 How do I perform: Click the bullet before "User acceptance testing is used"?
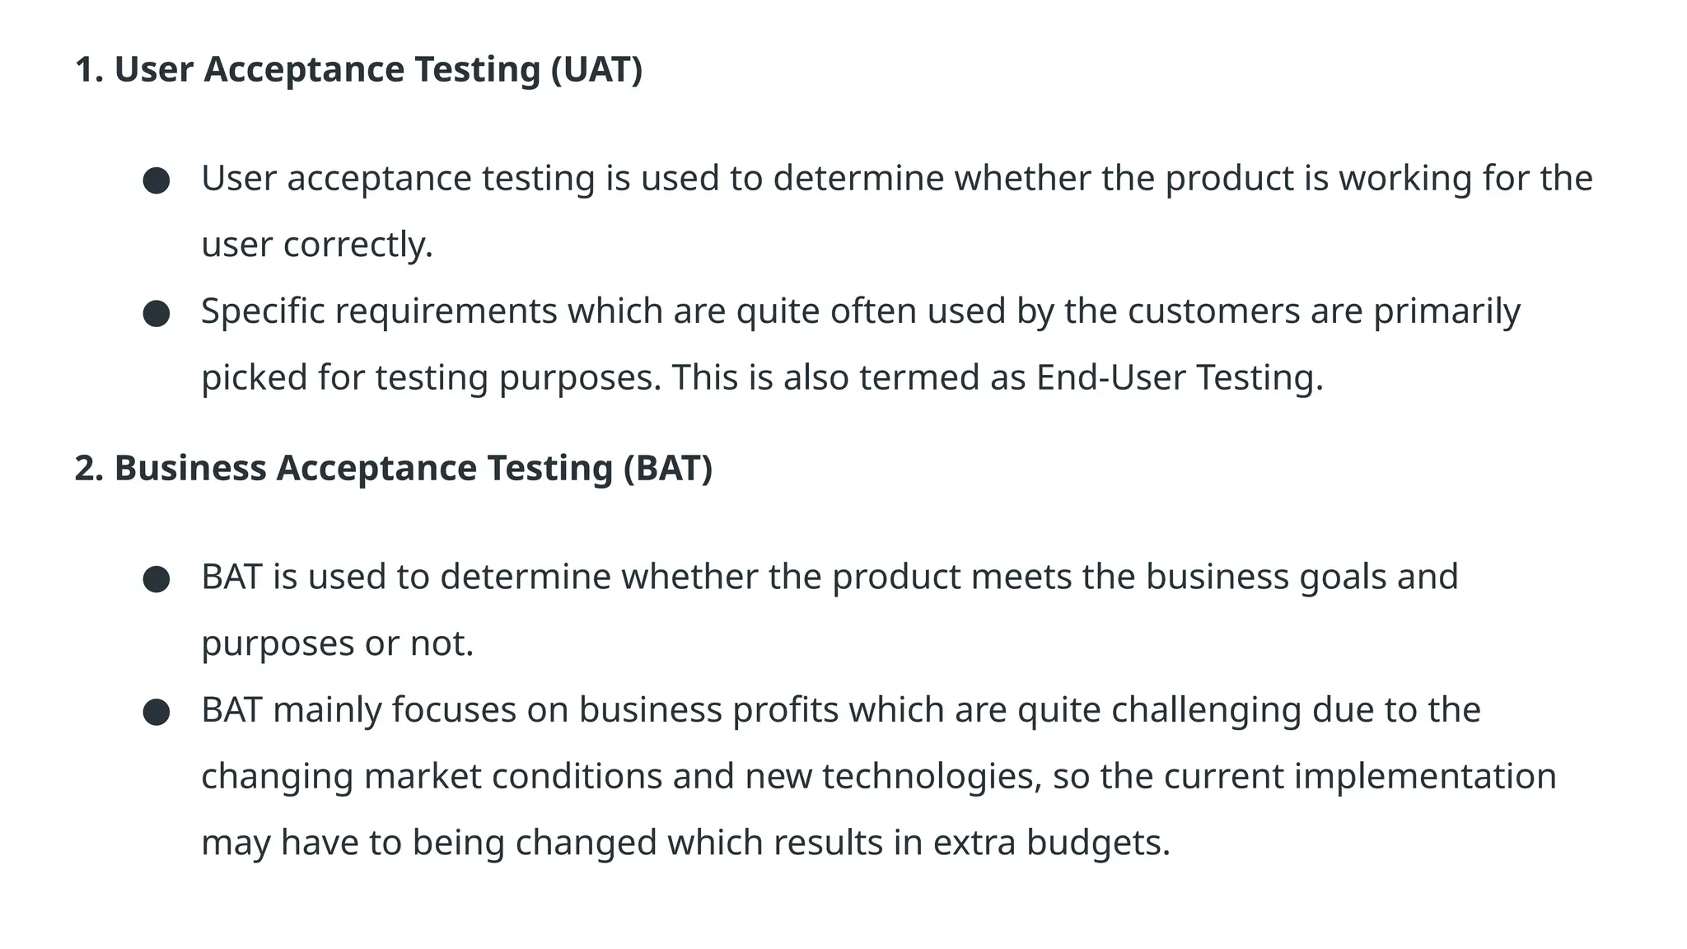pyautogui.click(x=157, y=180)
